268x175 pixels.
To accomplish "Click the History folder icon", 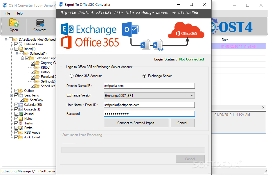I will coord(37,72).
